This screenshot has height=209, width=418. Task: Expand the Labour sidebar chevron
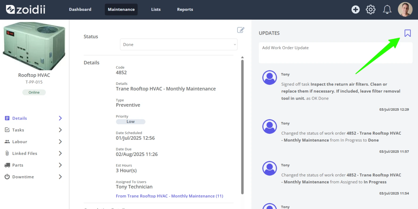click(x=60, y=142)
